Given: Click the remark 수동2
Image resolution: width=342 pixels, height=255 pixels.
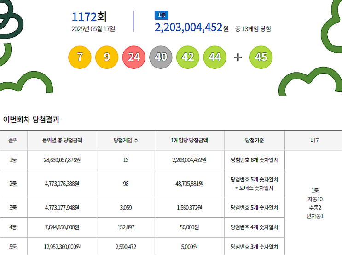Looking at the screenshot, I should (x=315, y=208).
